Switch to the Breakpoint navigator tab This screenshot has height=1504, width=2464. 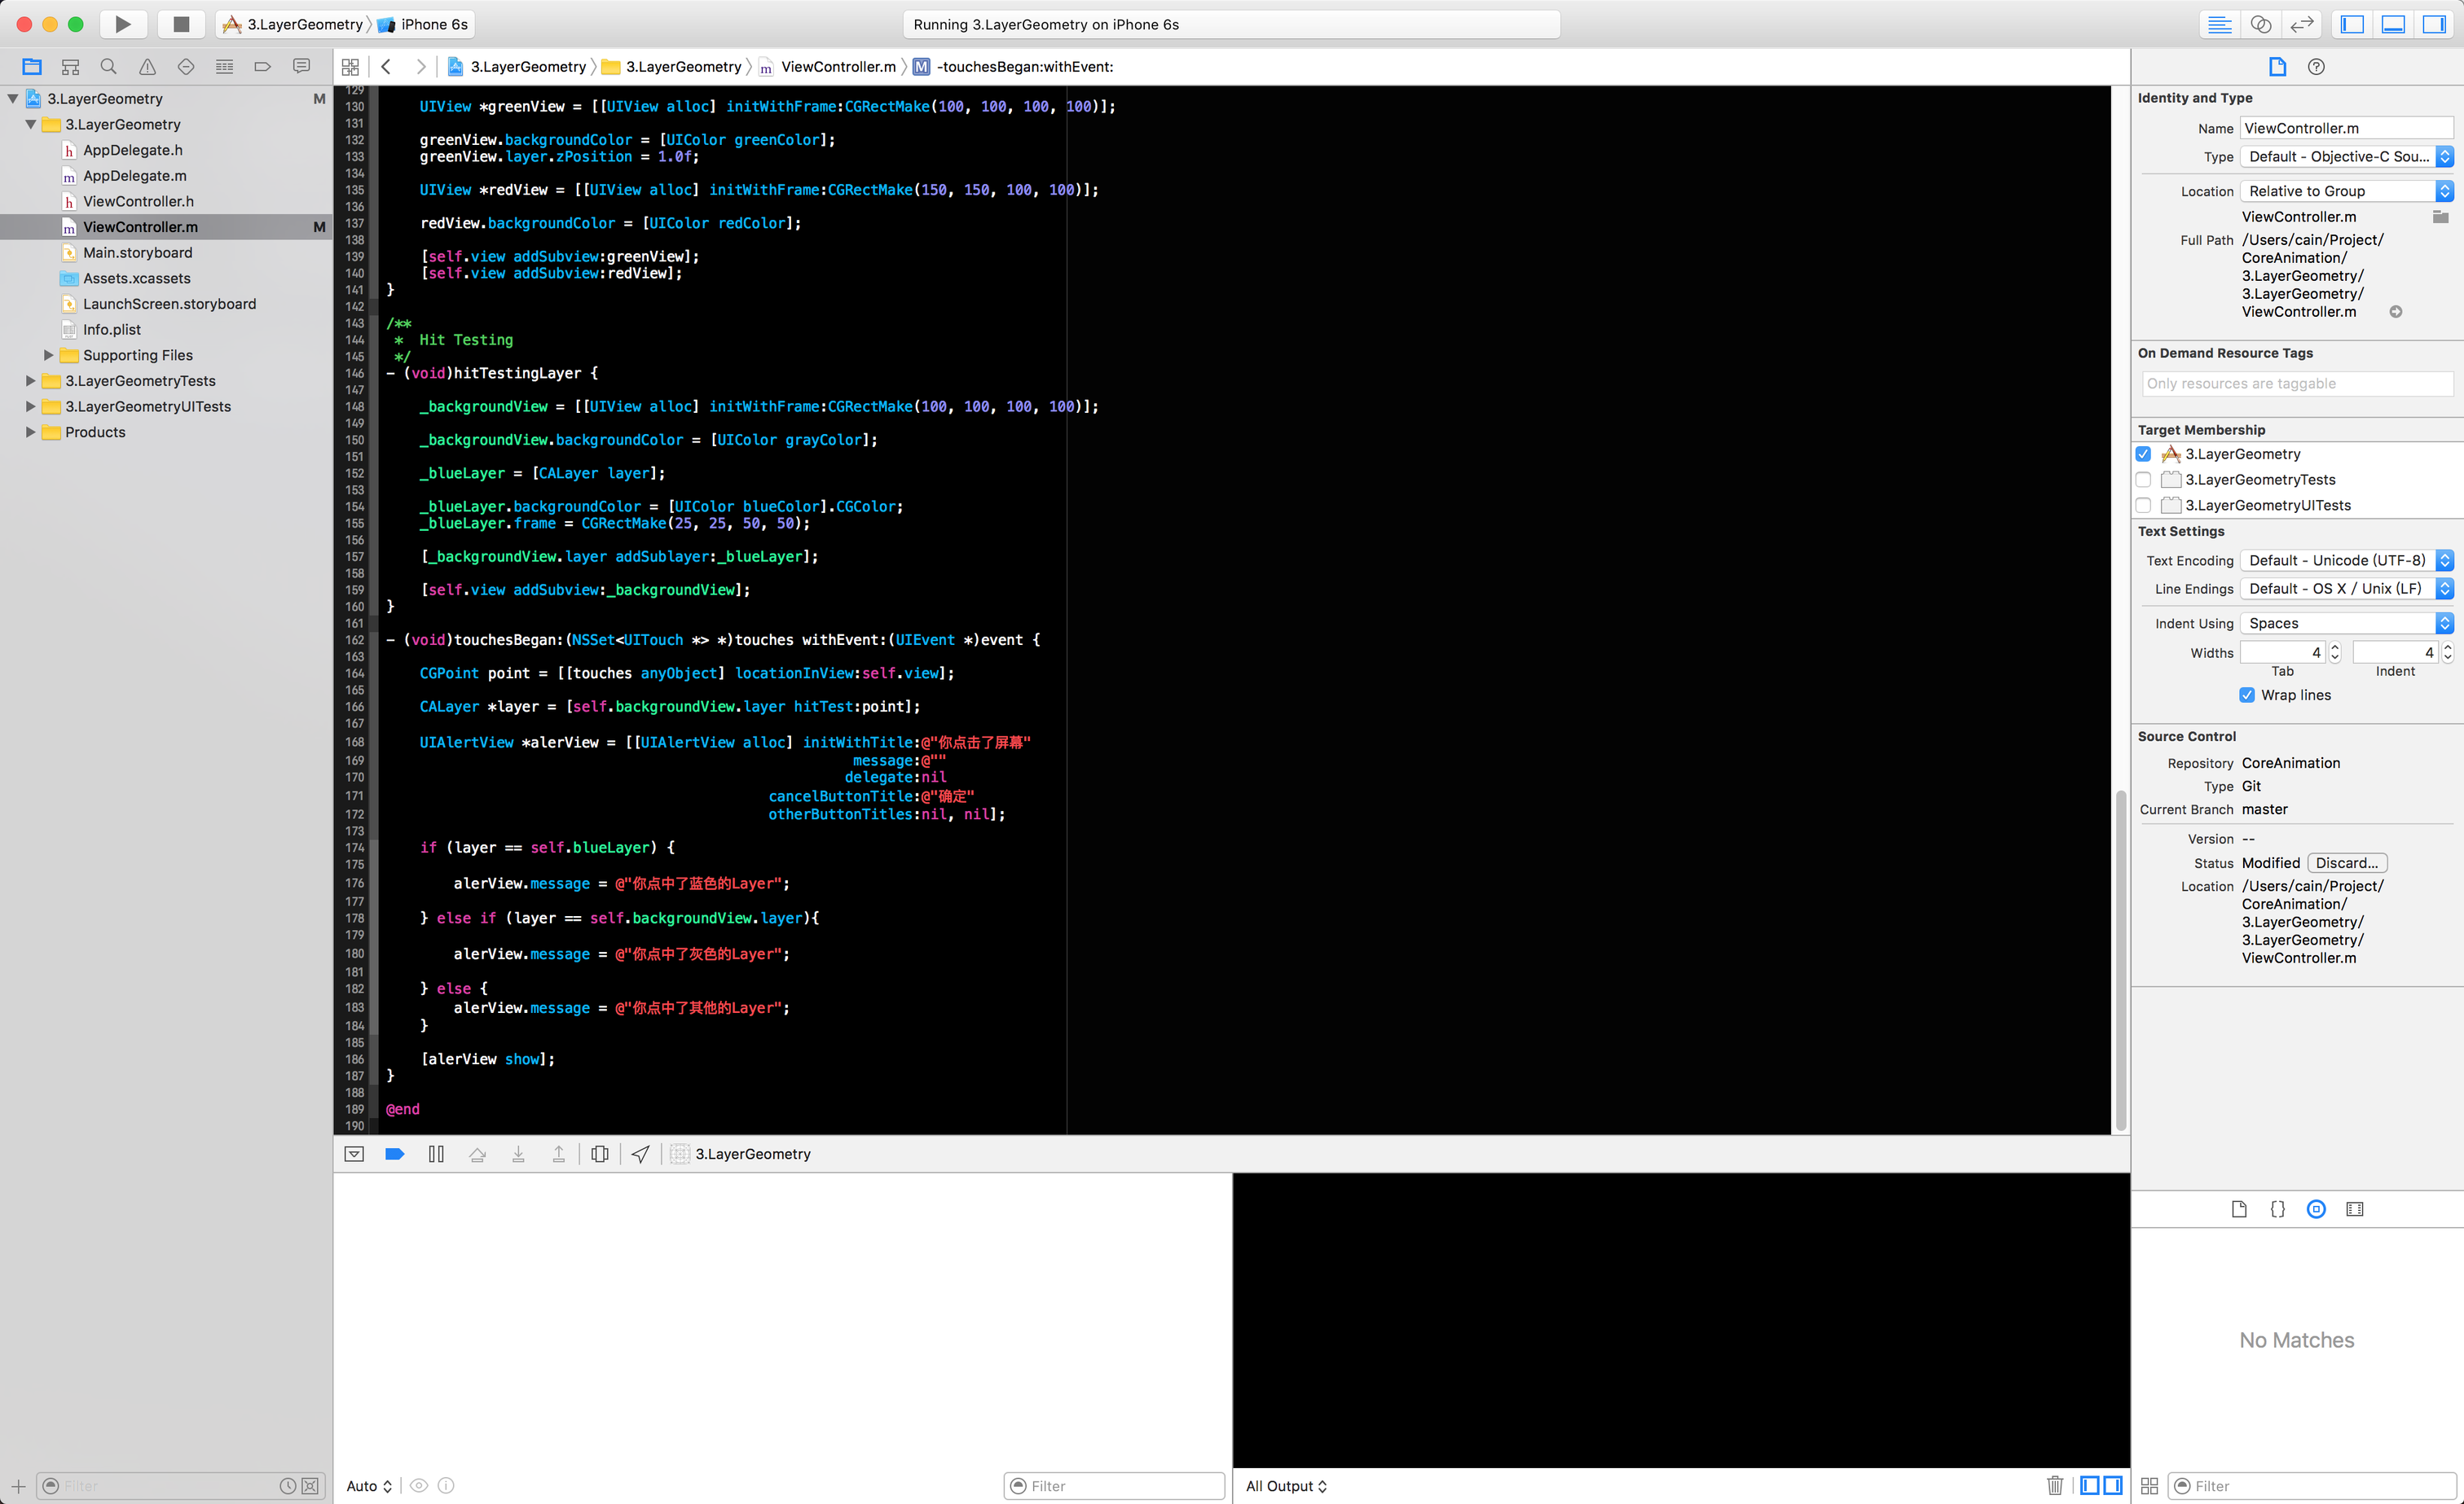(x=263, y=67)
